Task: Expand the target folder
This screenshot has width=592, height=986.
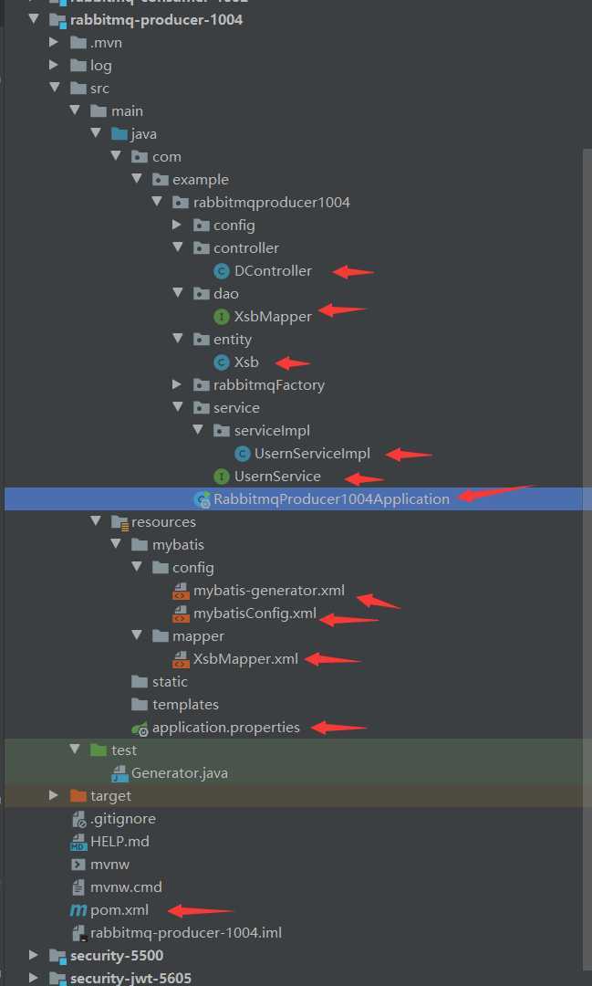Action: coord(54,795)
